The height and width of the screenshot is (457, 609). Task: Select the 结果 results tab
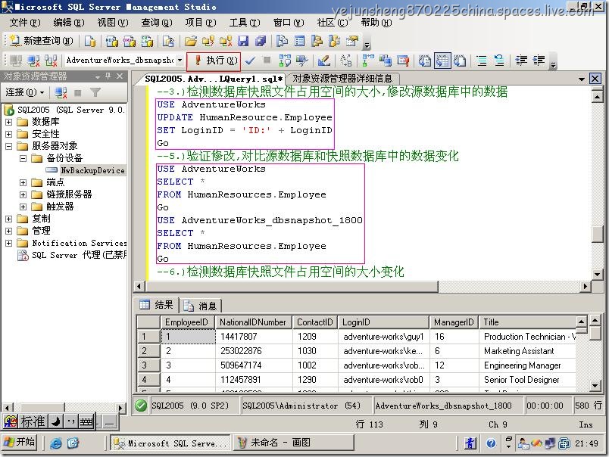[157, 305]
